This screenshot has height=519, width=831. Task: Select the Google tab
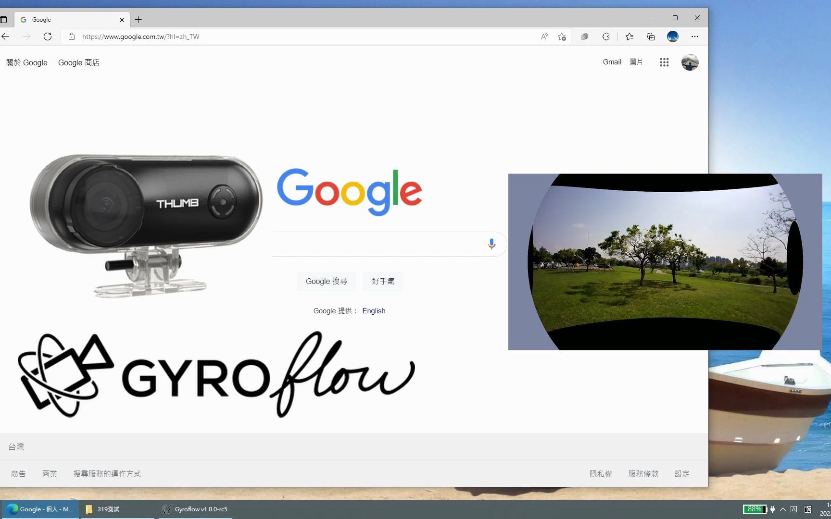tap(72, 20)
